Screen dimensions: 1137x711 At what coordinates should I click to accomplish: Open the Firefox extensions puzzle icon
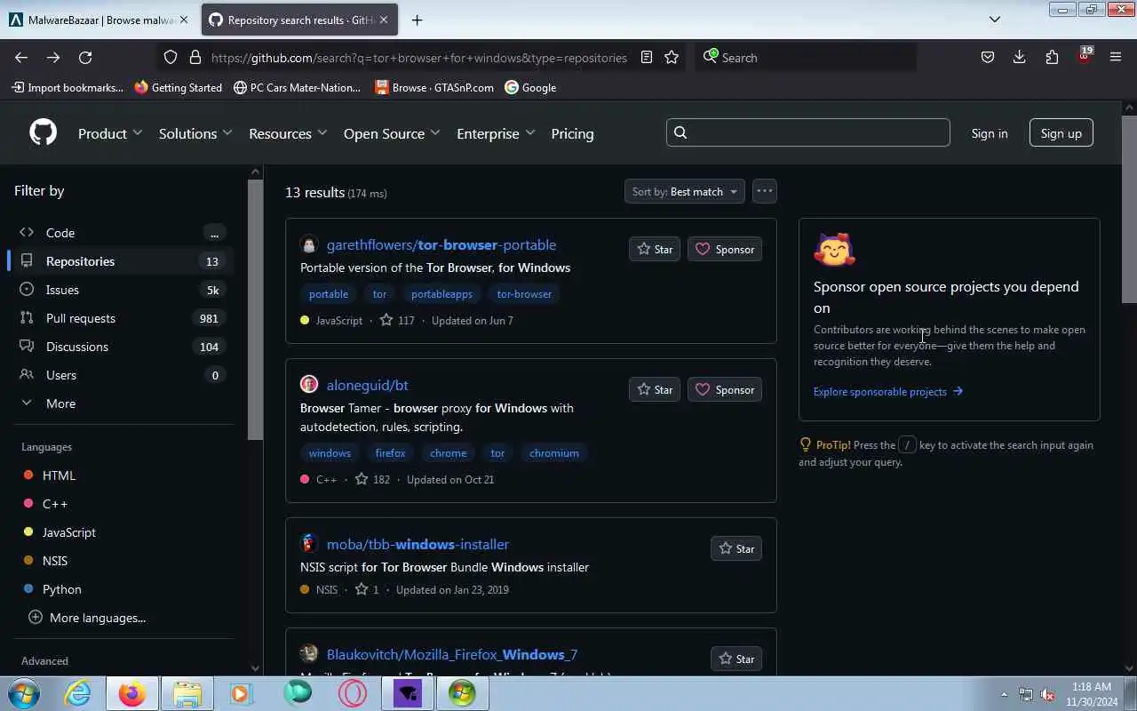[x=1052, y=57]
